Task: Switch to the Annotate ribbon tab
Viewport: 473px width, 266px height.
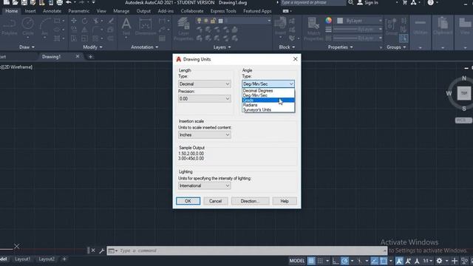Action: 52,11
